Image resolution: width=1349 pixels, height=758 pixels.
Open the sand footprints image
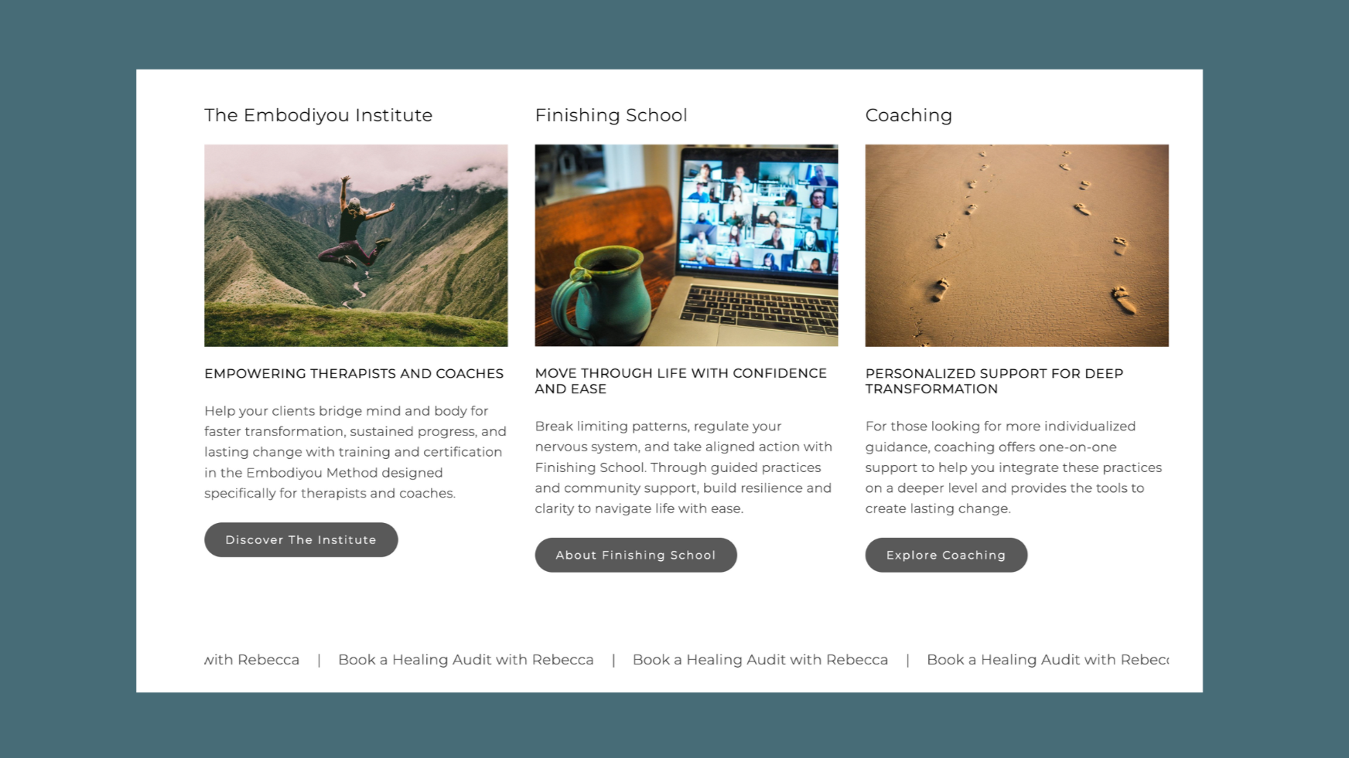point(1016,246)
